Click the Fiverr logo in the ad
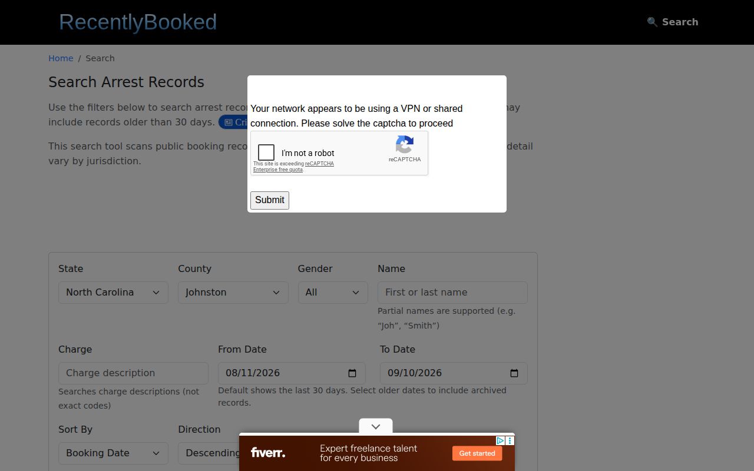This screenshot has width=754, height=471. tap(268, 453)
